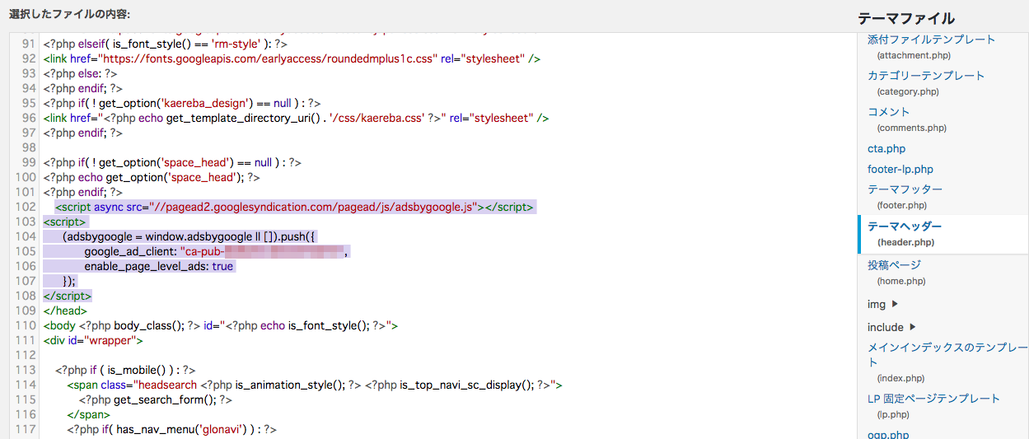This screenshot has height=439, width=1029.
Task: Open the カテゴリーテンプレート file
Action: 925,76
